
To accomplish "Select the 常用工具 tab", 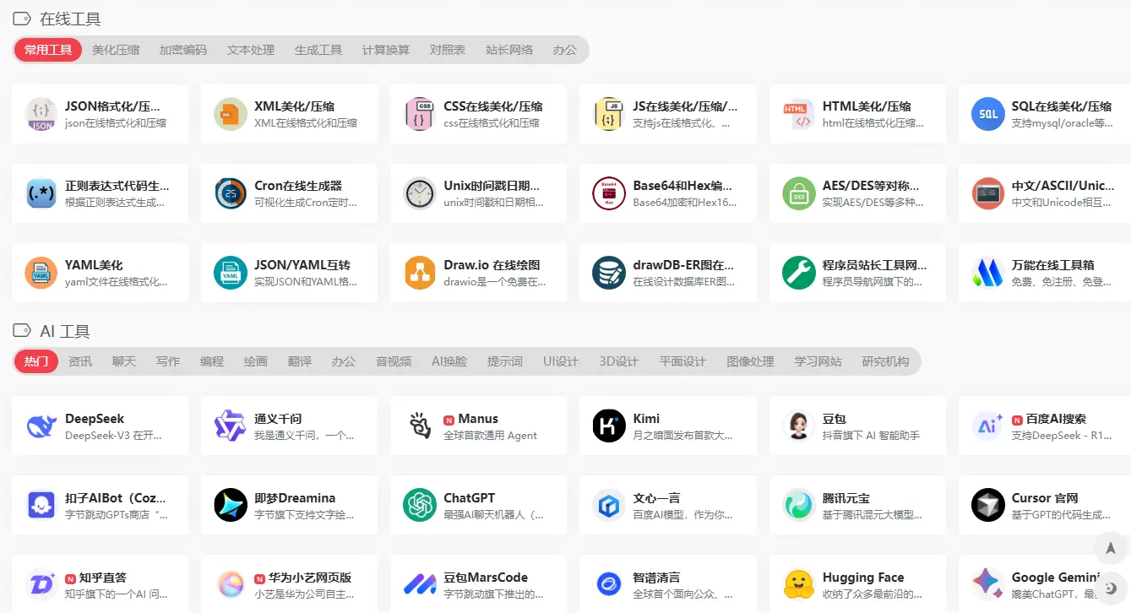I will (48, 50).
